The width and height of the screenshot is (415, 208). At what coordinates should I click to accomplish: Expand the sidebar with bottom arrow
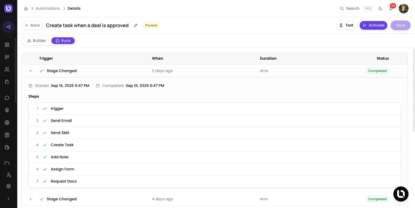pyautogui.click(x=8, y=199)
